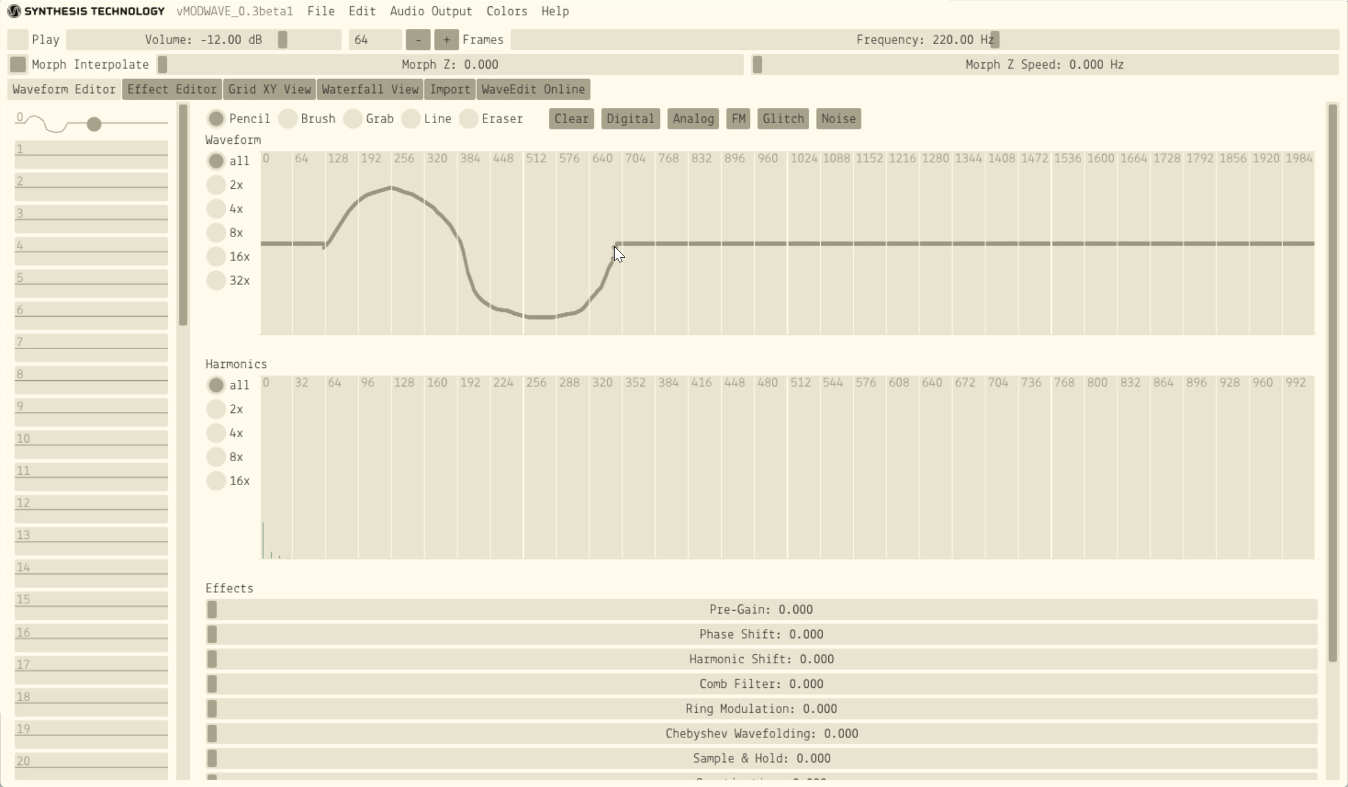Open the Audio Output menu
The height and width of the screenshot is (787, 1348).
431,11
